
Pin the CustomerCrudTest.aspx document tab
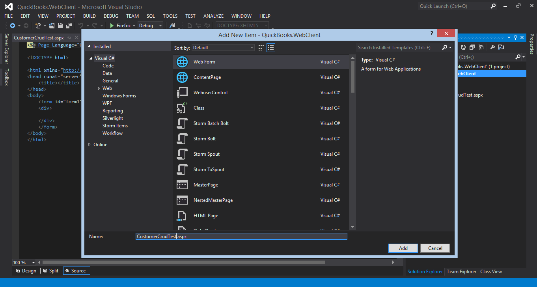[69, 38]
